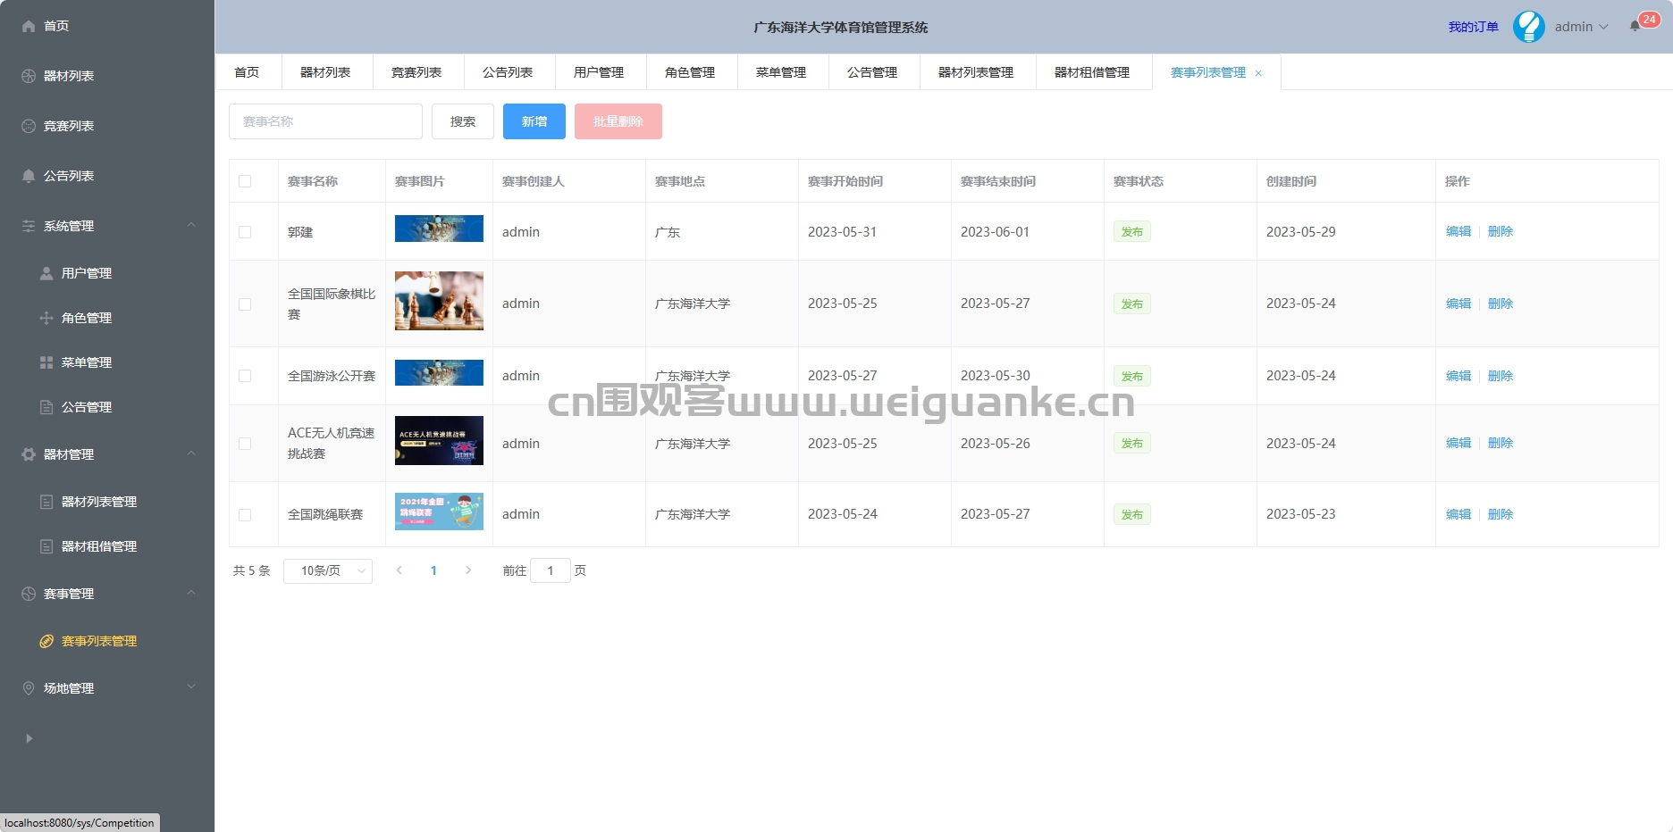Go to next page arrow
This screenshot has height=832, width=1673.
pos(468,570)
